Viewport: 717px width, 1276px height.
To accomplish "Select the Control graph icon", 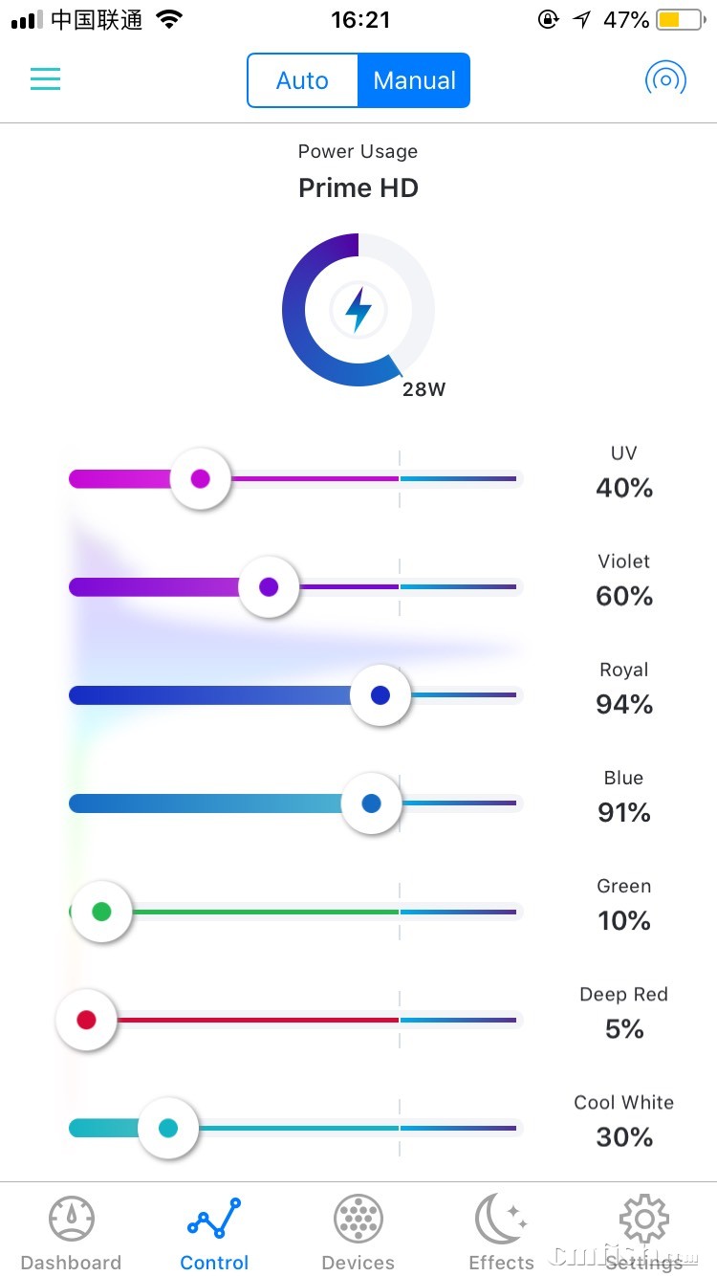I will tap(215, 1219).
